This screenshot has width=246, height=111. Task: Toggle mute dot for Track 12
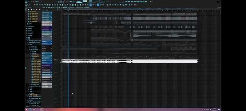61,62
